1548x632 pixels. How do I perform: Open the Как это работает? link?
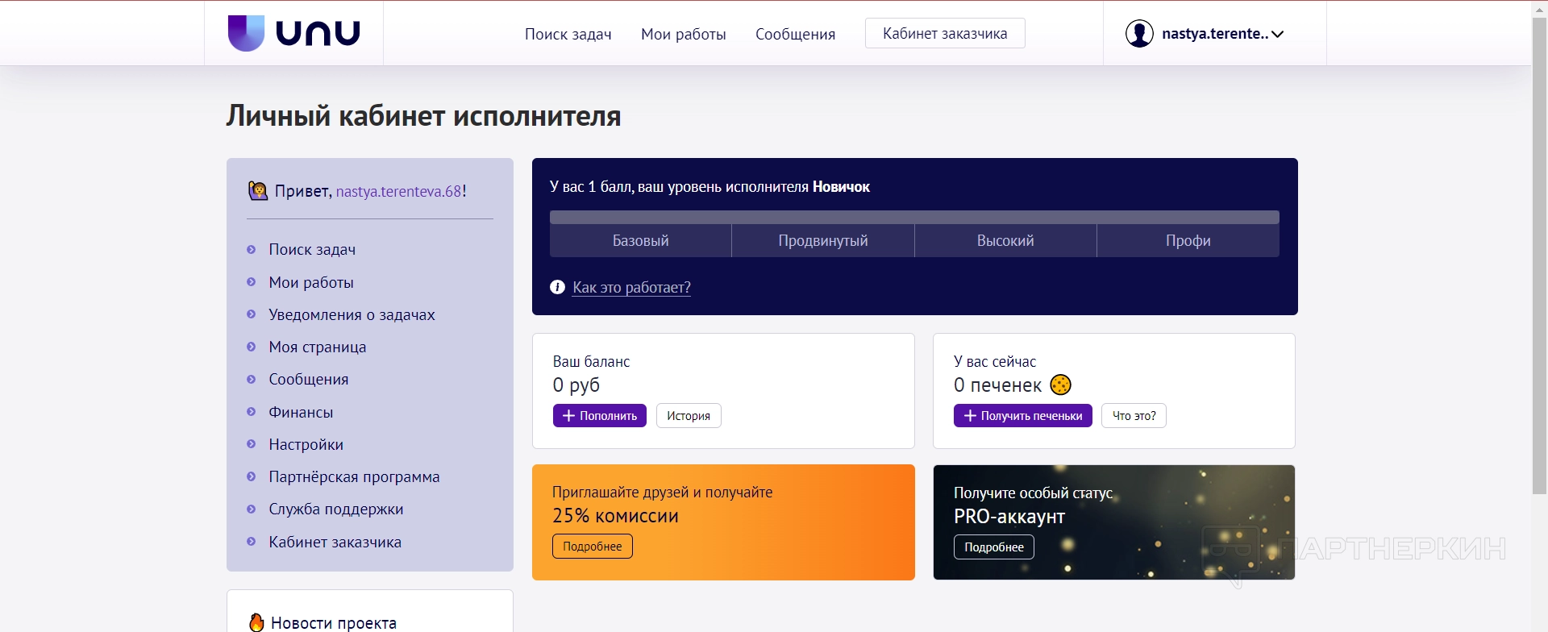tap(631, 287)
